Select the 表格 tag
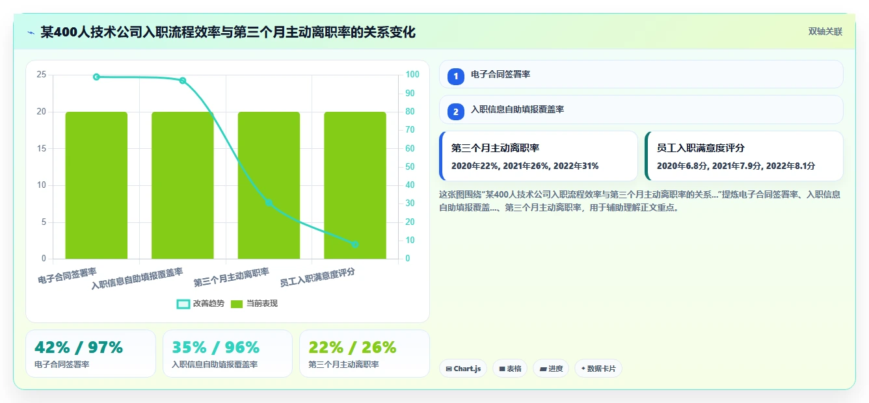 pyautogui.click(x=510, y=369)
